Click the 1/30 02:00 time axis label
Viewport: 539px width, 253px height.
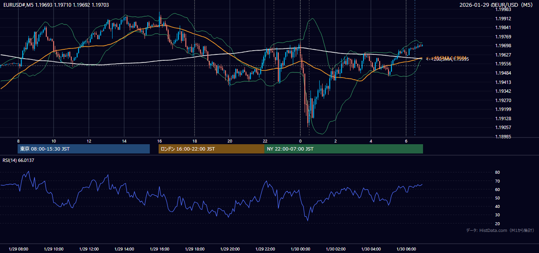point(336,249)
